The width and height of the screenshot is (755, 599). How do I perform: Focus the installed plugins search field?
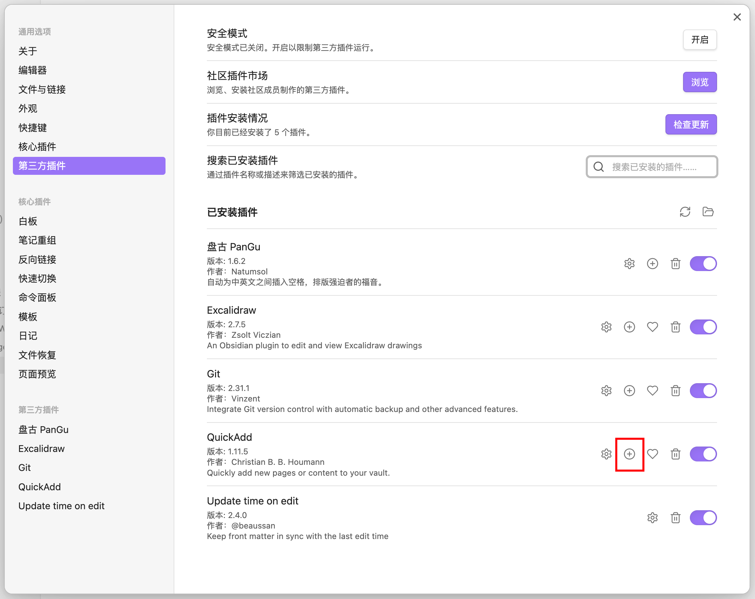pyautogui.click(x=655, y=167)
